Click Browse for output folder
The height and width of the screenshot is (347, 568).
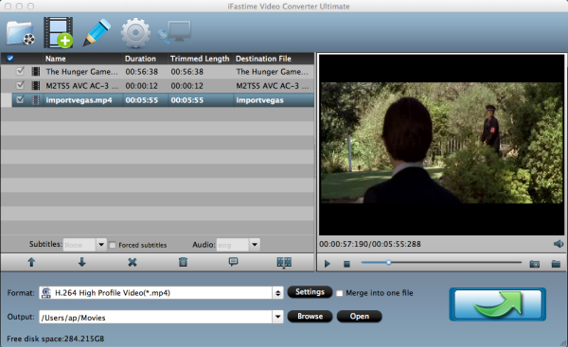311,316
